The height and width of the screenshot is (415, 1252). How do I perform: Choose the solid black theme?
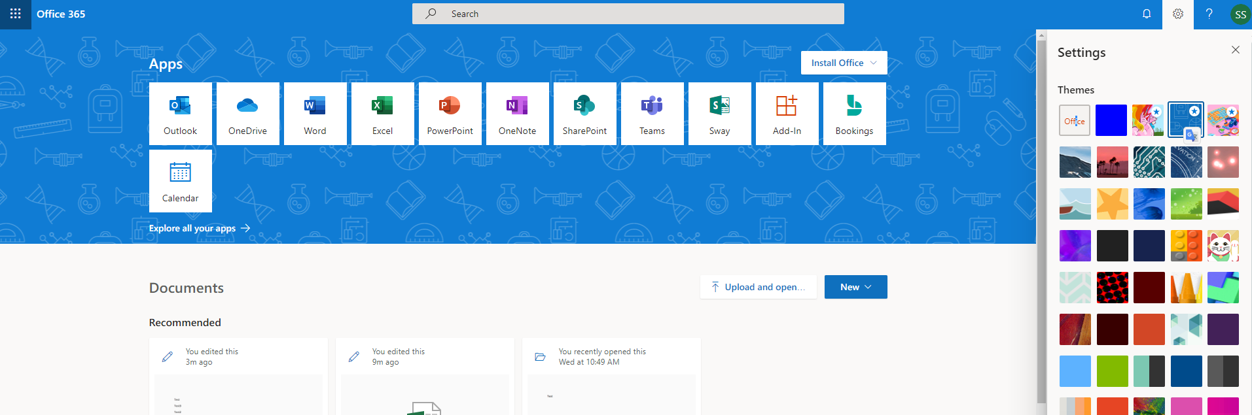tap(1111, 246)
